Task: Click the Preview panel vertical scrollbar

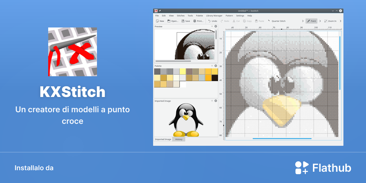Action: coord(216,34)
